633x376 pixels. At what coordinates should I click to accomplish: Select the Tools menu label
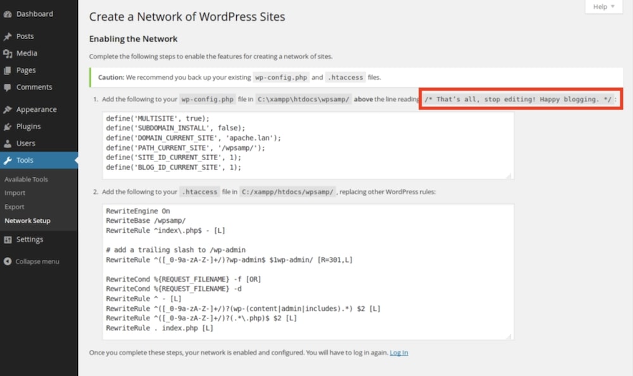tap(25, 160)
